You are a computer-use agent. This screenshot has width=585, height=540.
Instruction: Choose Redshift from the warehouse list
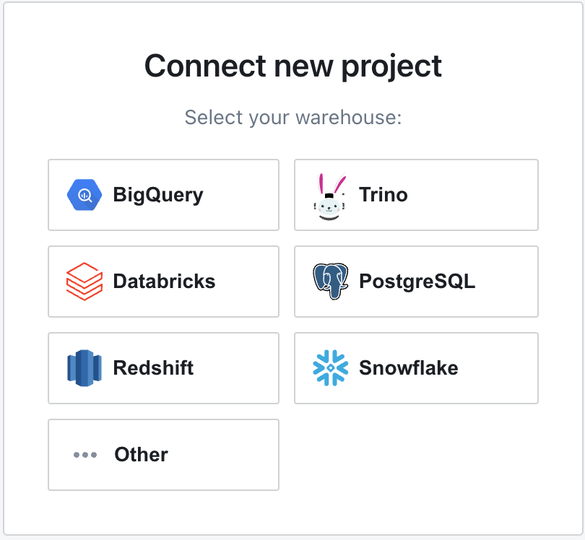tap(163, 368)
